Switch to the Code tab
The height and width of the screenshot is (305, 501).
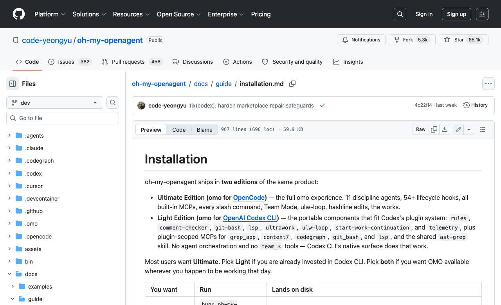tap(27, 62)
